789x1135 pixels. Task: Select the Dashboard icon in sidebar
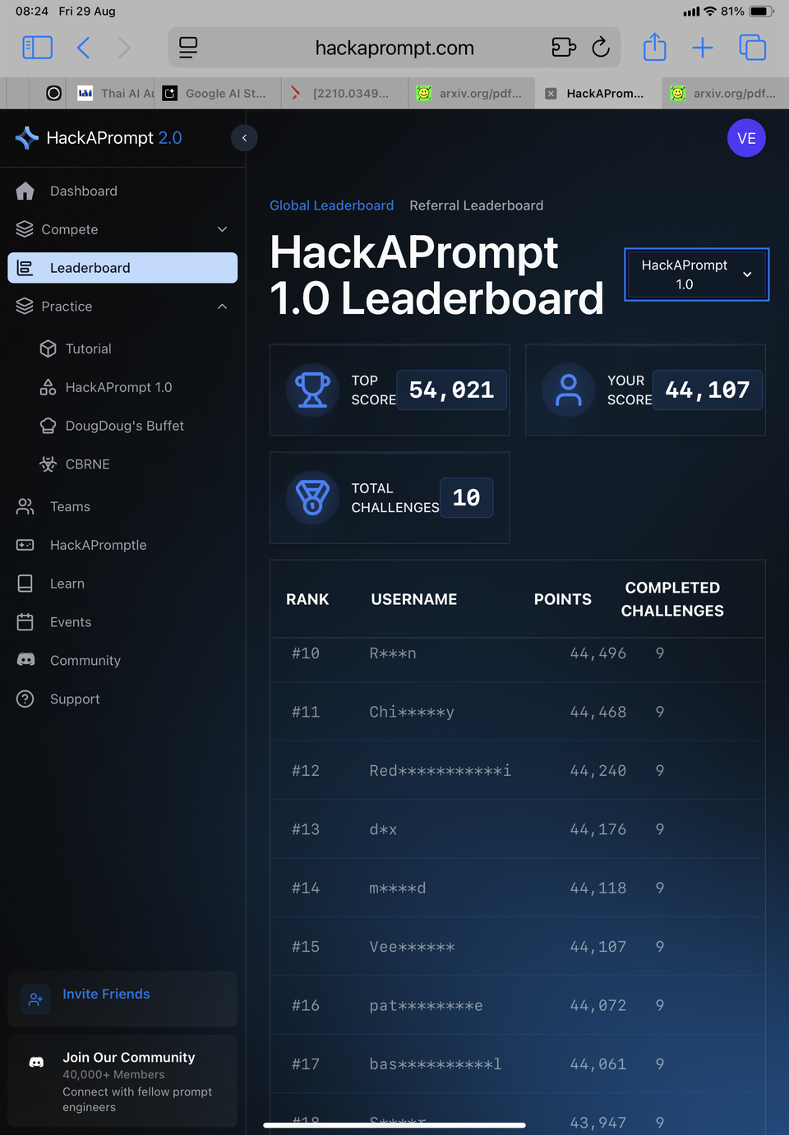click(x=25, y=191)
